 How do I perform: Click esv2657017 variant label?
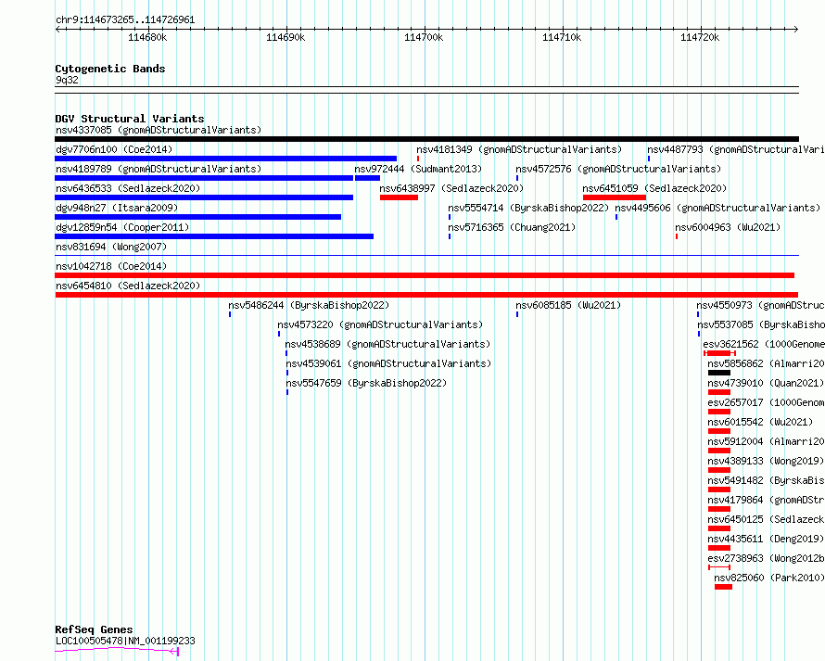pyautogui.click(x=766, y=402)
